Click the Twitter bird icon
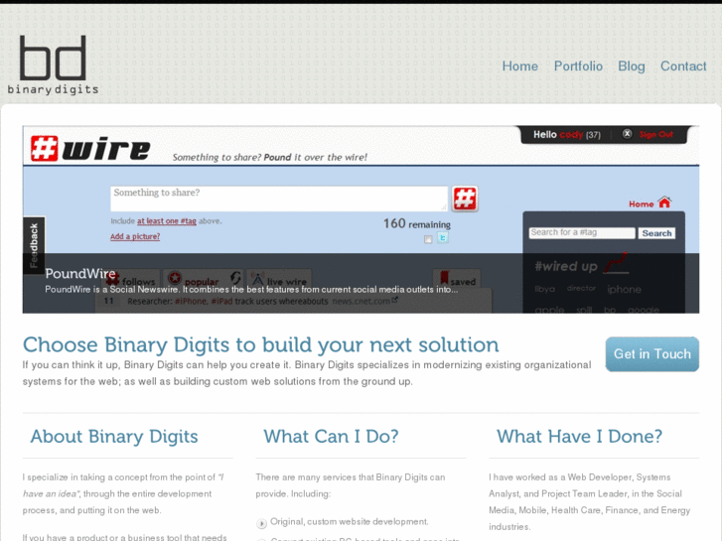The image size is (722, 541). pos(443,237)
